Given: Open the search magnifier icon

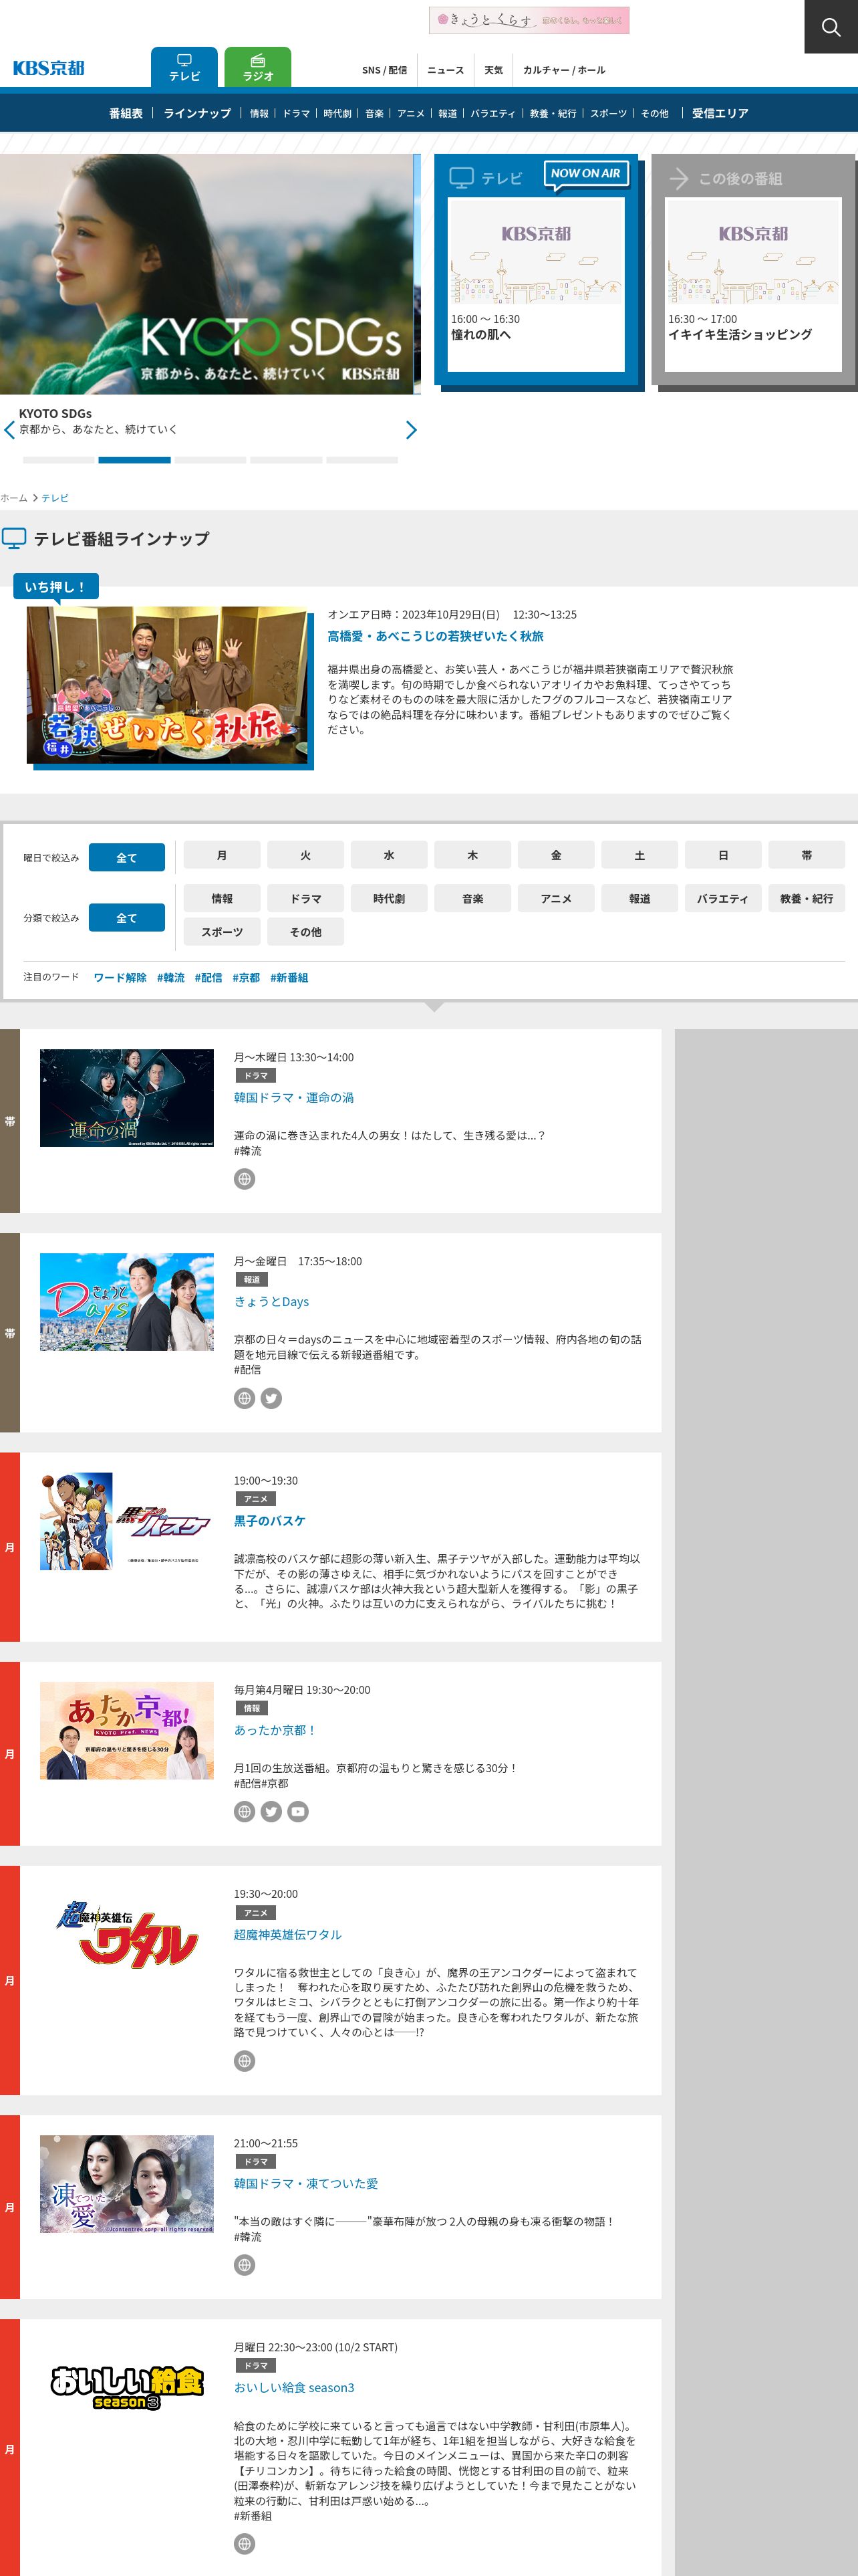Looking at the screenshot, I should (830, 27).
